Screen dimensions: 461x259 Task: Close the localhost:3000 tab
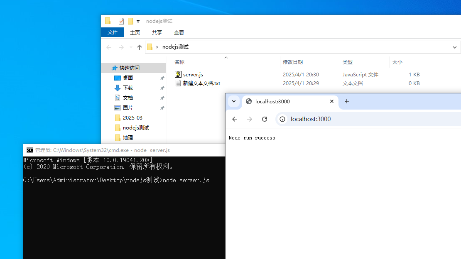pyautogui.click(x=332, y=101)
